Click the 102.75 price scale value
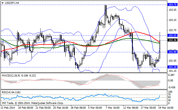This screenshot has width=178, height=110. click(x=173, y=30)
